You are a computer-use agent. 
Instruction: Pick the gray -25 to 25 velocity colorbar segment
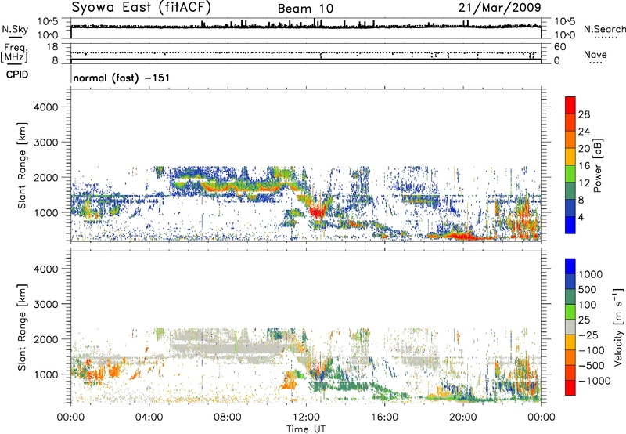(x=570, y=327)
